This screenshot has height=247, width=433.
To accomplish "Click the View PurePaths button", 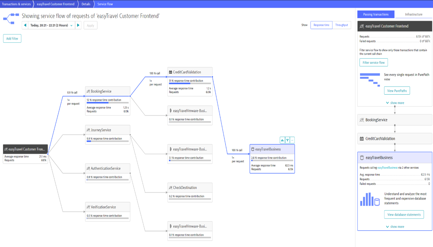I will tap(397, 91).
